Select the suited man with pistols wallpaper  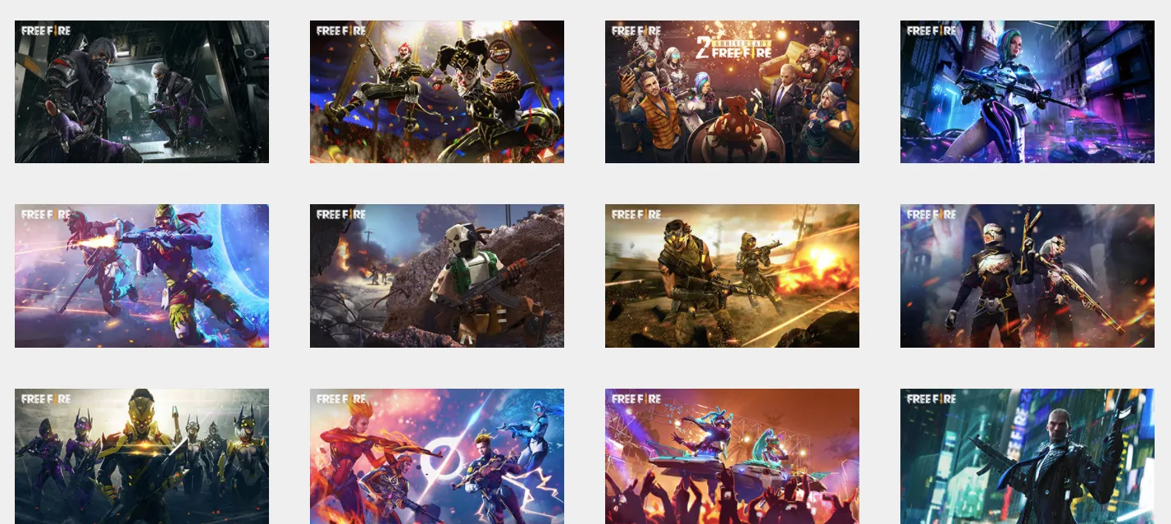1027,456
